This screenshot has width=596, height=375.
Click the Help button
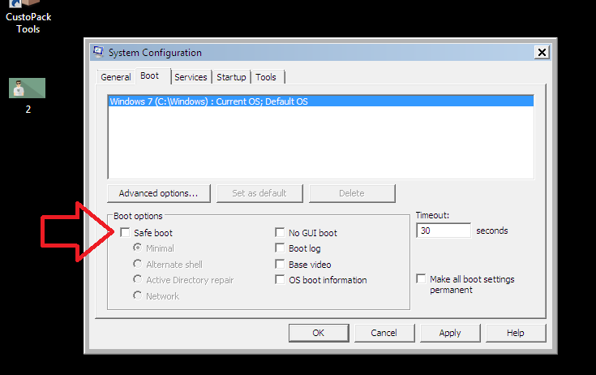tap(516, 333)
